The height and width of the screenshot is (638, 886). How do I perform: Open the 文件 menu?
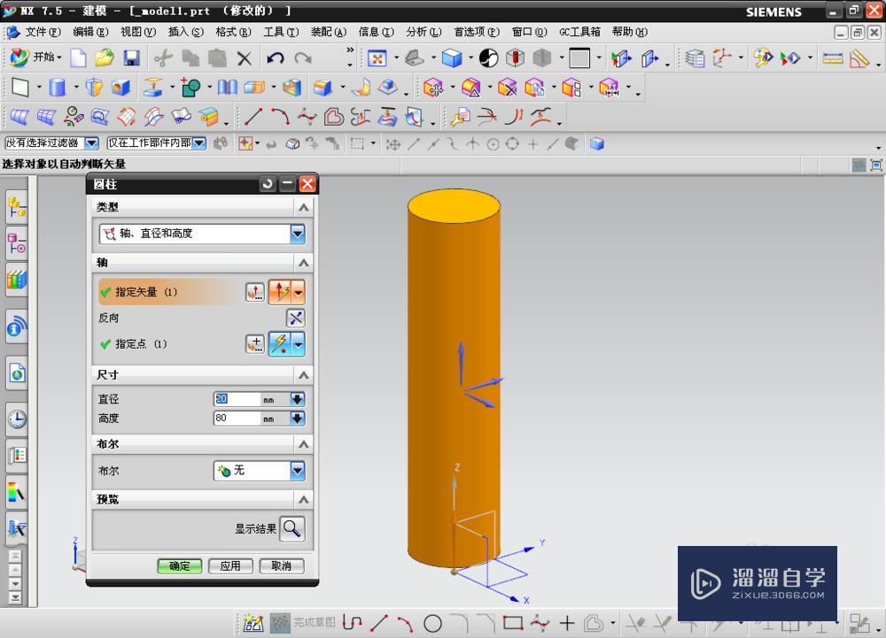pyautogui.click(x=43, y=32)
